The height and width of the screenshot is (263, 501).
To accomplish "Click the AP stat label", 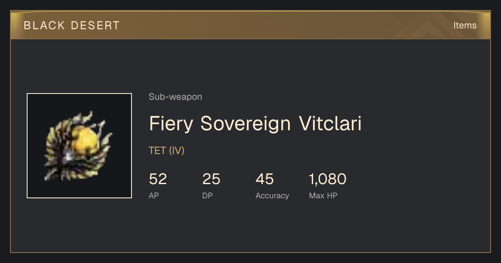I will 154,195.
